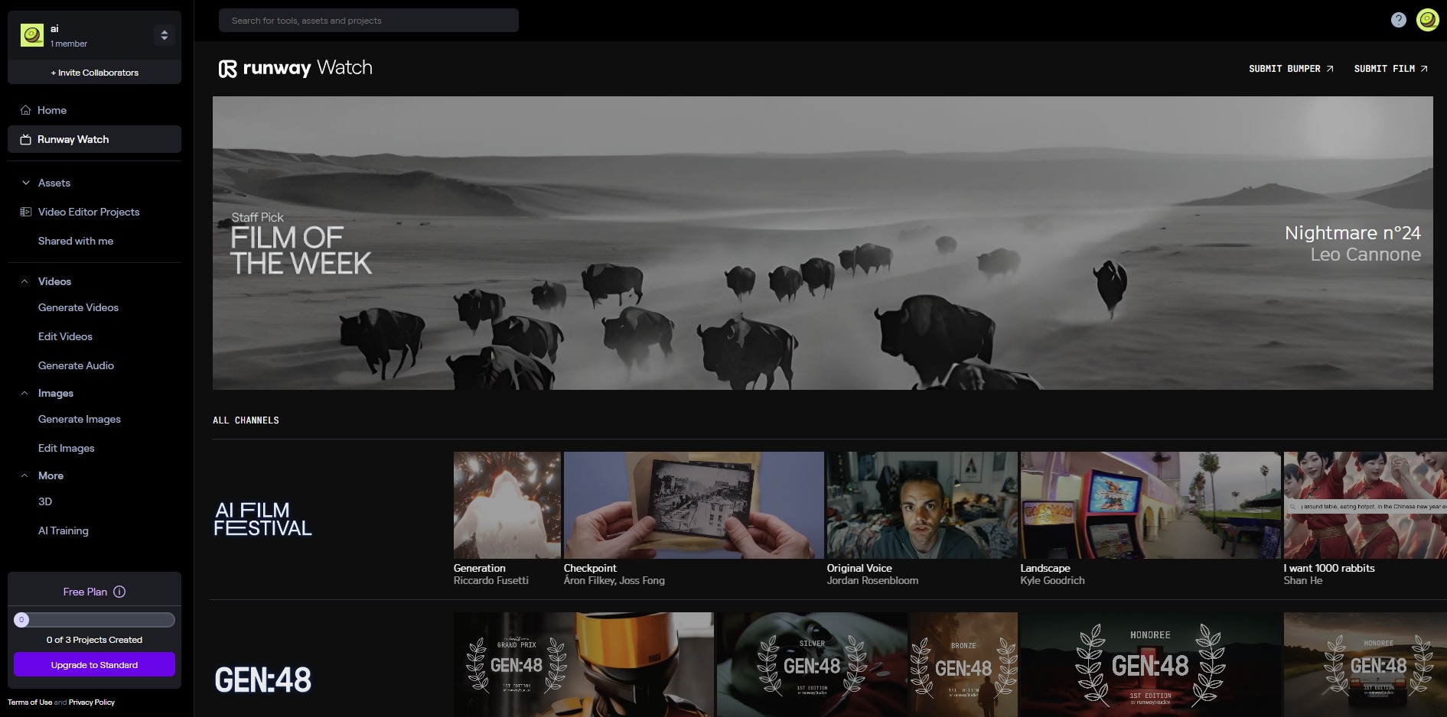Open the workspace switcher dropdown

click(x=165, y=35)
